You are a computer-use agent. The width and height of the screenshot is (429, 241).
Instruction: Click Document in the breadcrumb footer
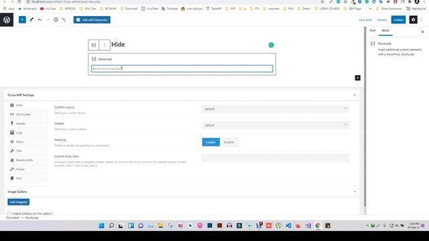13,218
